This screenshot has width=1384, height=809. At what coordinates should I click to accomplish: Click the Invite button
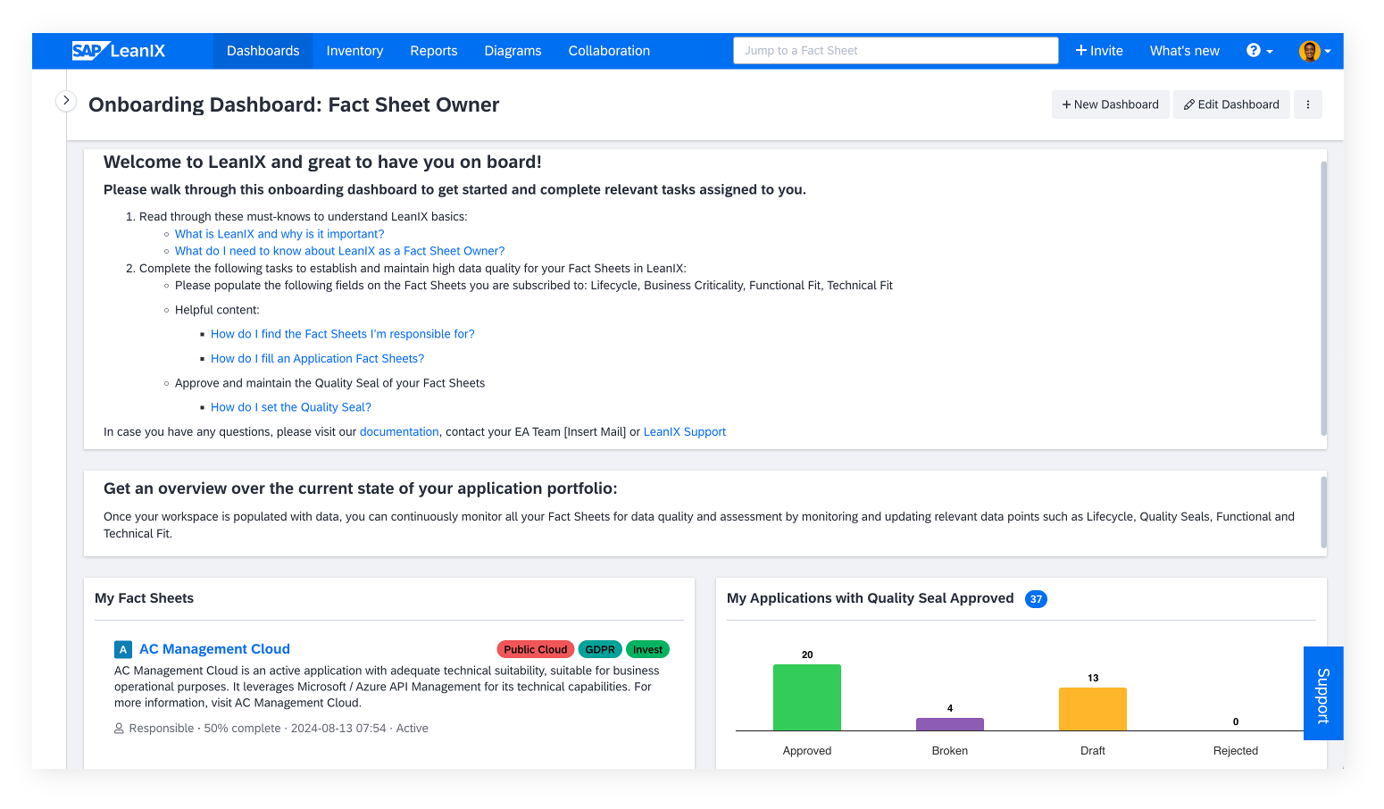(x=1099, y=51)
